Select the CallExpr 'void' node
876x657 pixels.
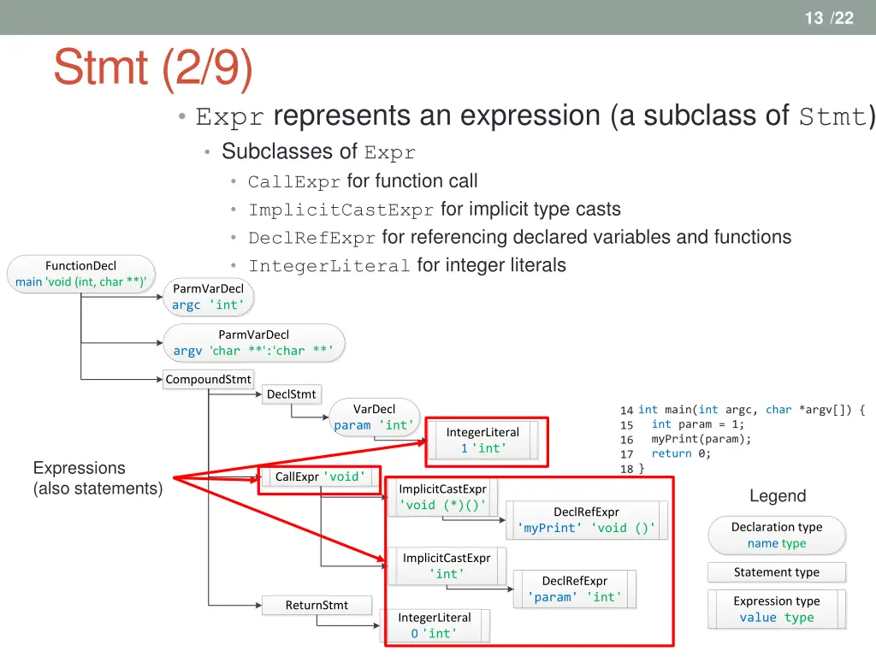(320, 476)
